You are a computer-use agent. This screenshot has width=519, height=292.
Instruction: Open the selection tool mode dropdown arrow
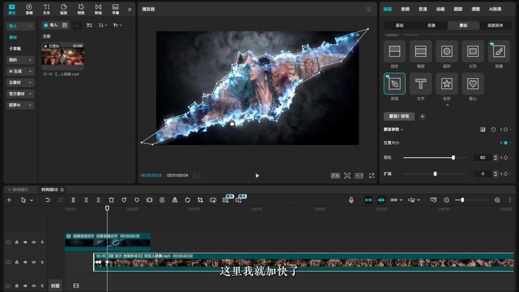tap(32, 200)
